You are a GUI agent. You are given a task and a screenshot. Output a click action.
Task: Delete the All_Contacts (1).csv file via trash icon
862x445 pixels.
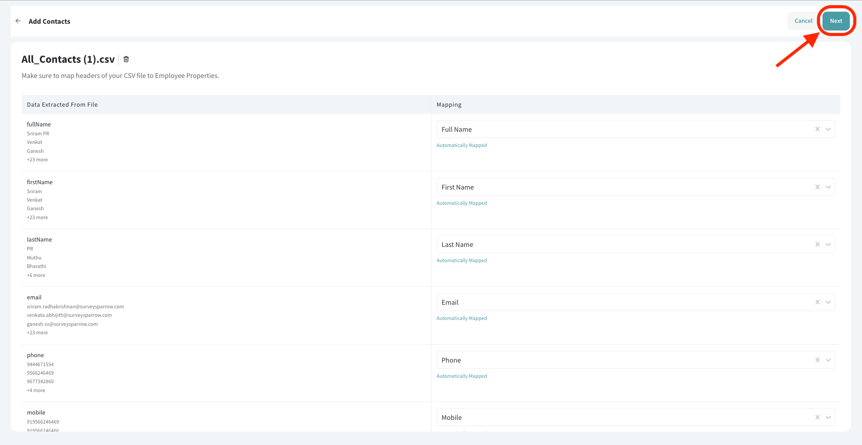(126, 59)
